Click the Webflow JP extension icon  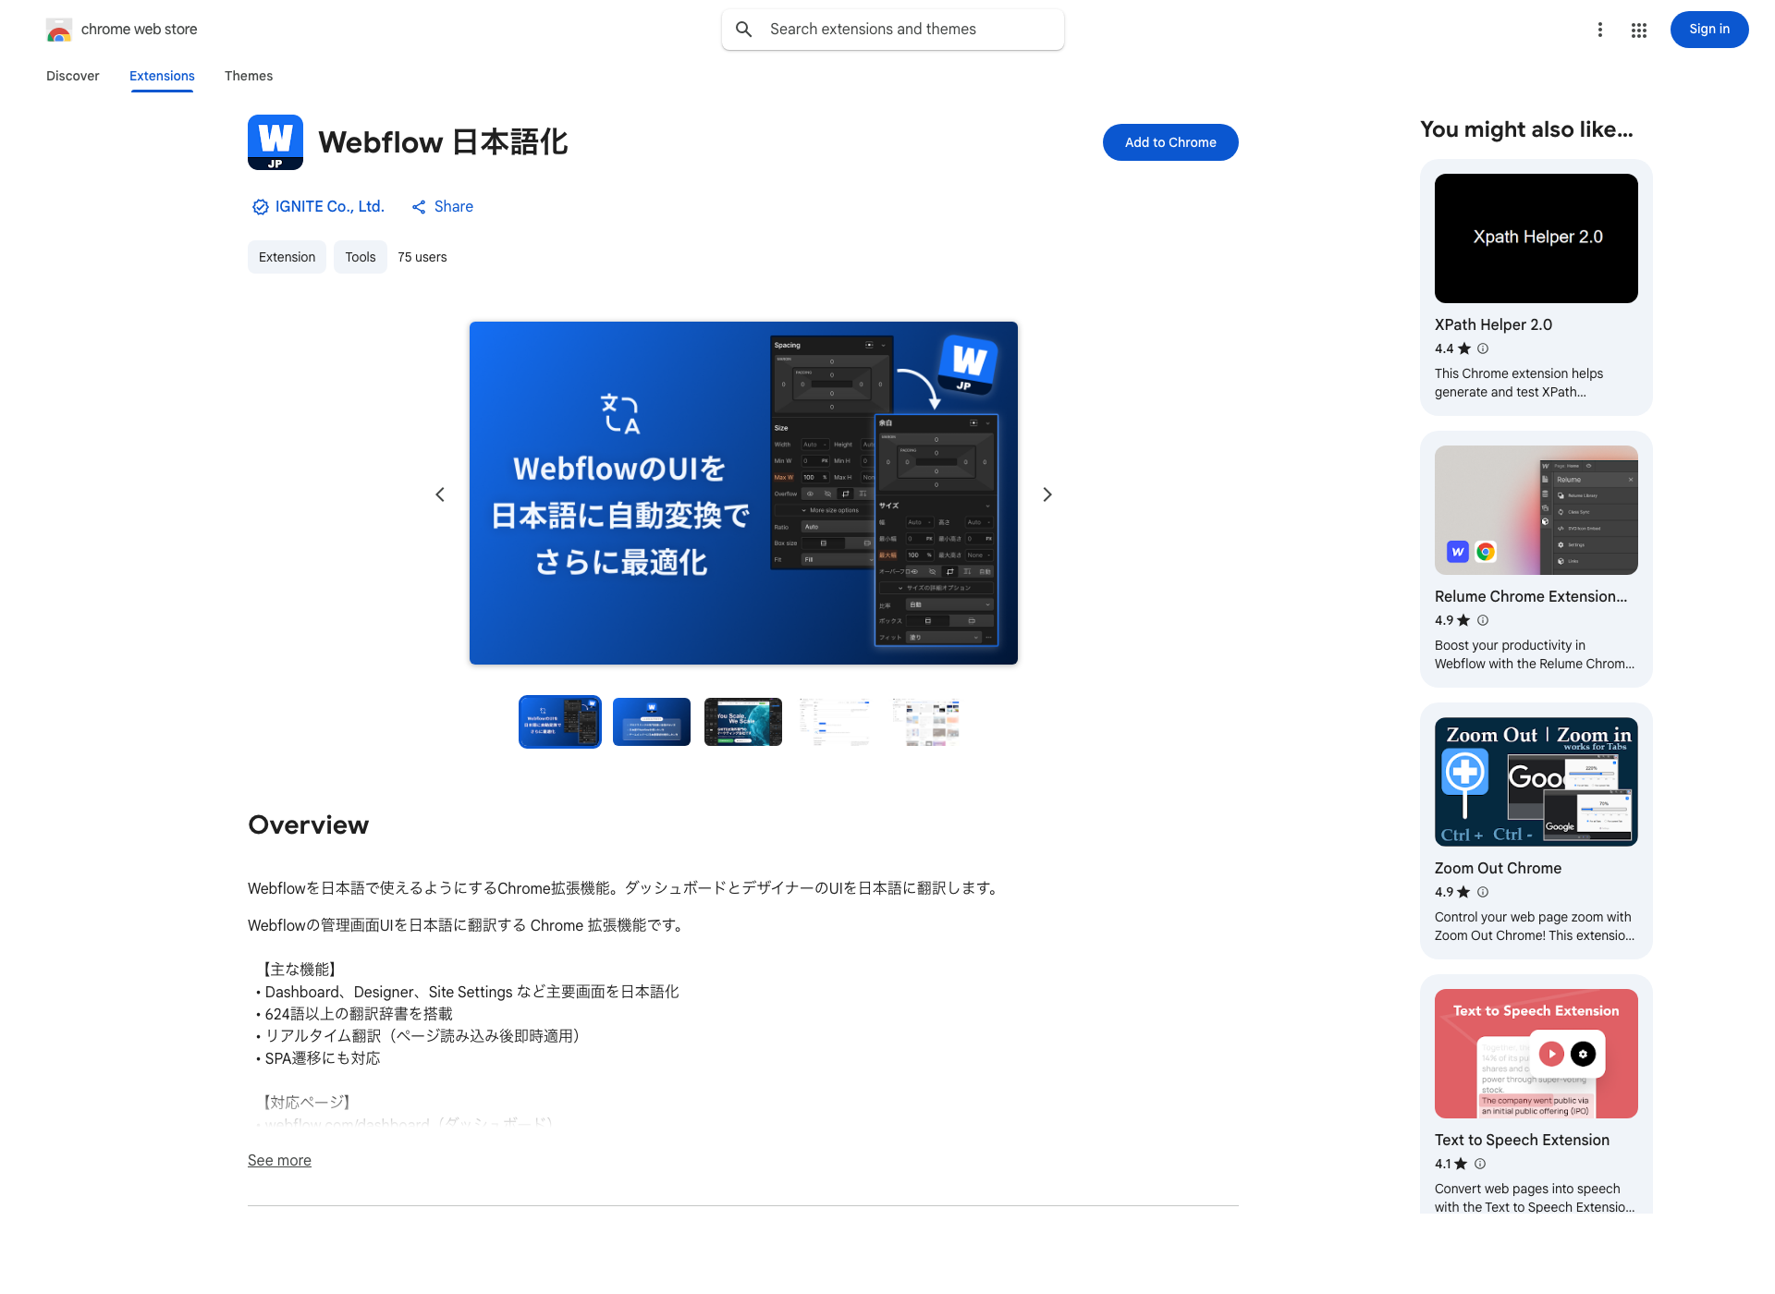pyautogui.click(x=275, y=142)
